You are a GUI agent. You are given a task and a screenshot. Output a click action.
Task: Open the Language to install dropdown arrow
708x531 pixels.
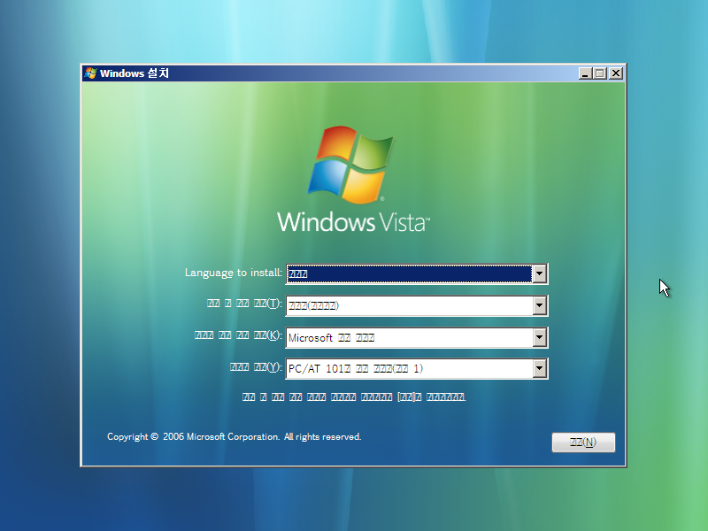click(x=539, y=273)
